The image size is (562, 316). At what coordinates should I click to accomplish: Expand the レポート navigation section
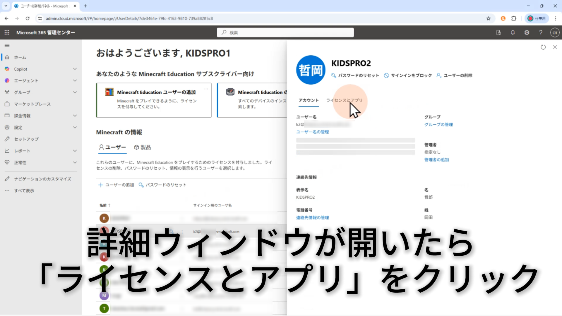click(x=75, y=151)
